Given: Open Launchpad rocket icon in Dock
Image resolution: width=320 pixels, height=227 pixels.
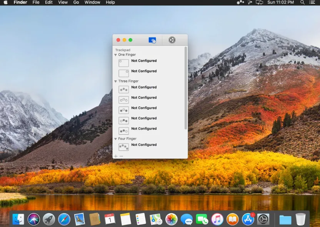Looking at the screenshot, I should coord(49,219).
